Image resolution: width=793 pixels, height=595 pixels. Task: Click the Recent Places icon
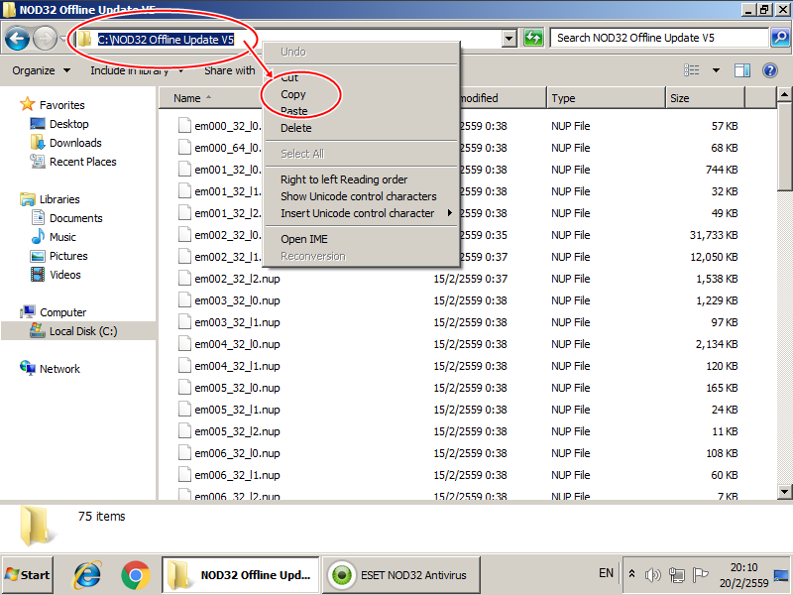[38, 162]
